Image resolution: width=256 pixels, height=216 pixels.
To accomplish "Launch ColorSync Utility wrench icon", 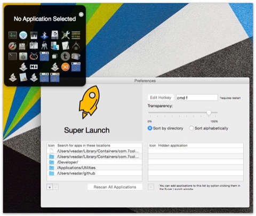I will point(66,35).
